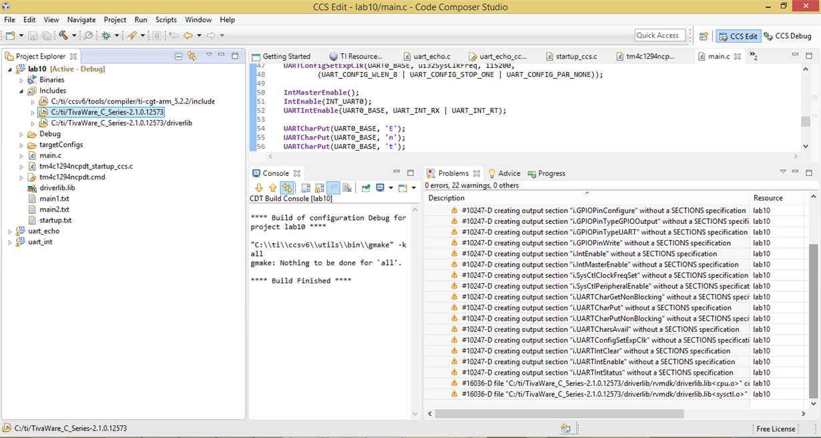821x438 pixels.
Task: Open the Project Explorer view menu
Action: point(209,57)
